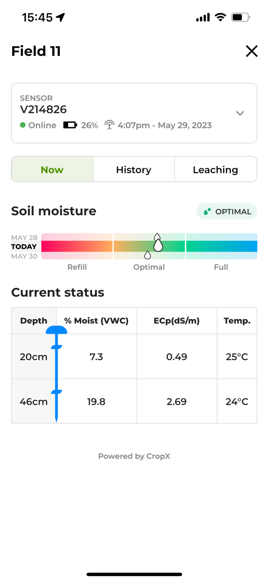Select the 20cm depth row
Screen dimensions: 268x582
134,357
